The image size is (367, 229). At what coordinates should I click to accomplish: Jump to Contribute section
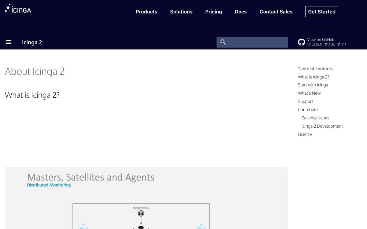click(x=308, y=110)
